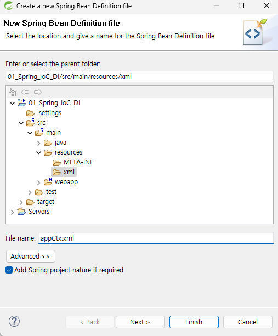Screen dimensions: 278x336
Task: Click the resources folder icon
Action: 48,152
